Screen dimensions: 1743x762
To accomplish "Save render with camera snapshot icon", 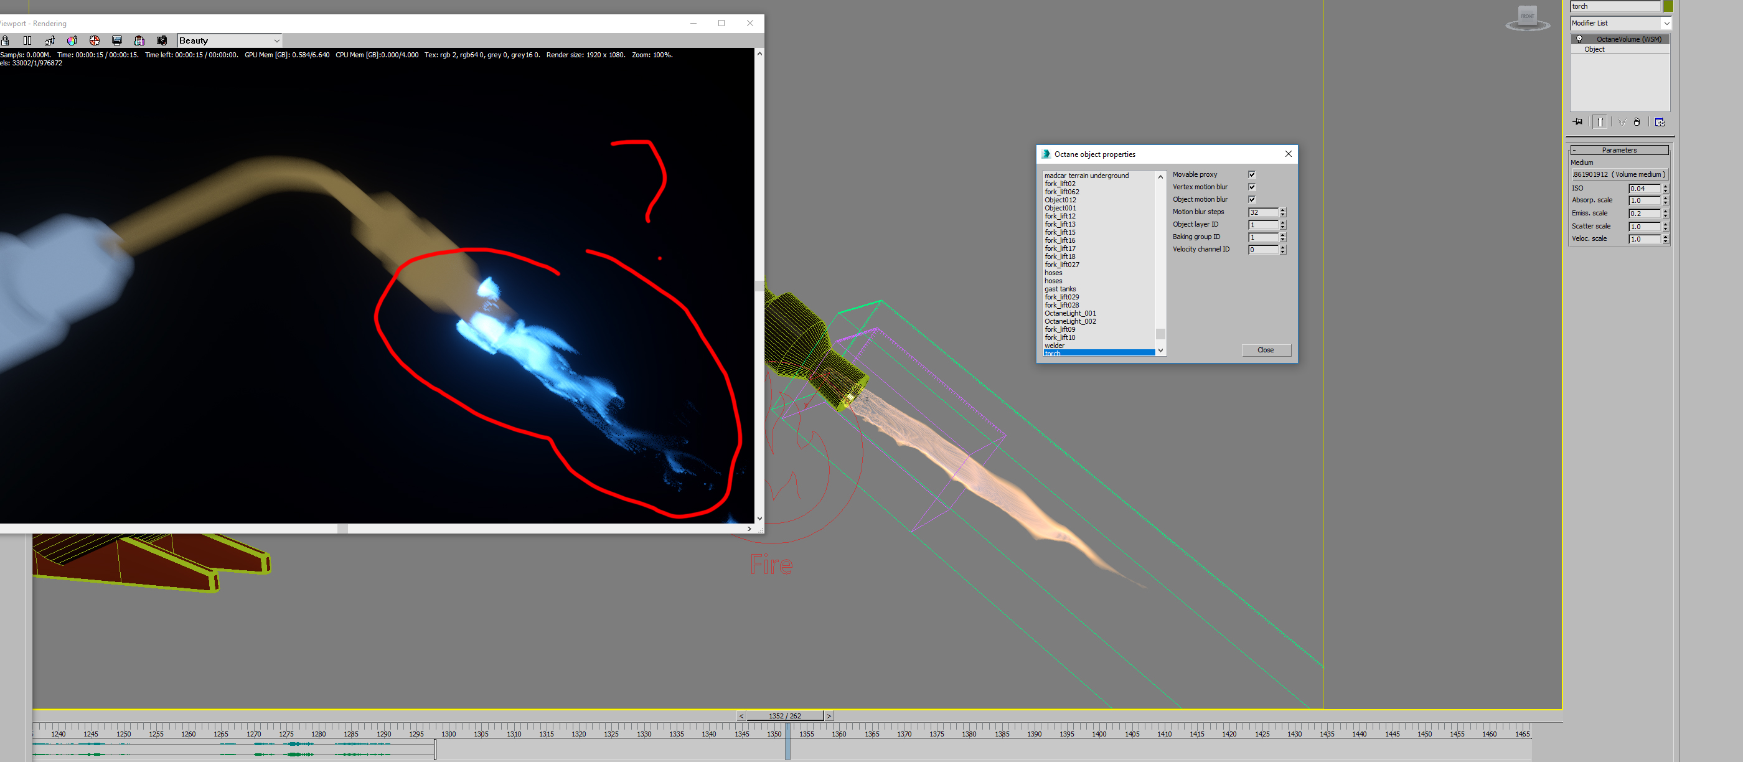I will click(x=162, y=40).
